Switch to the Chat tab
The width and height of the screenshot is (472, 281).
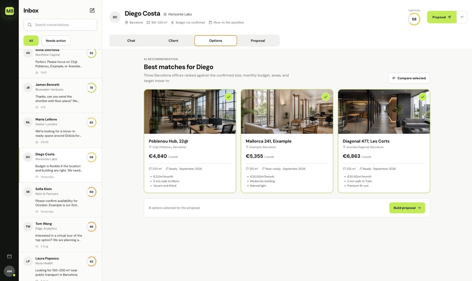point(131,40)
